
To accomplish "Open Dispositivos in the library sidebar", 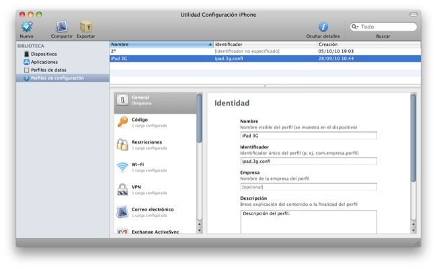I will click(44, 54).
